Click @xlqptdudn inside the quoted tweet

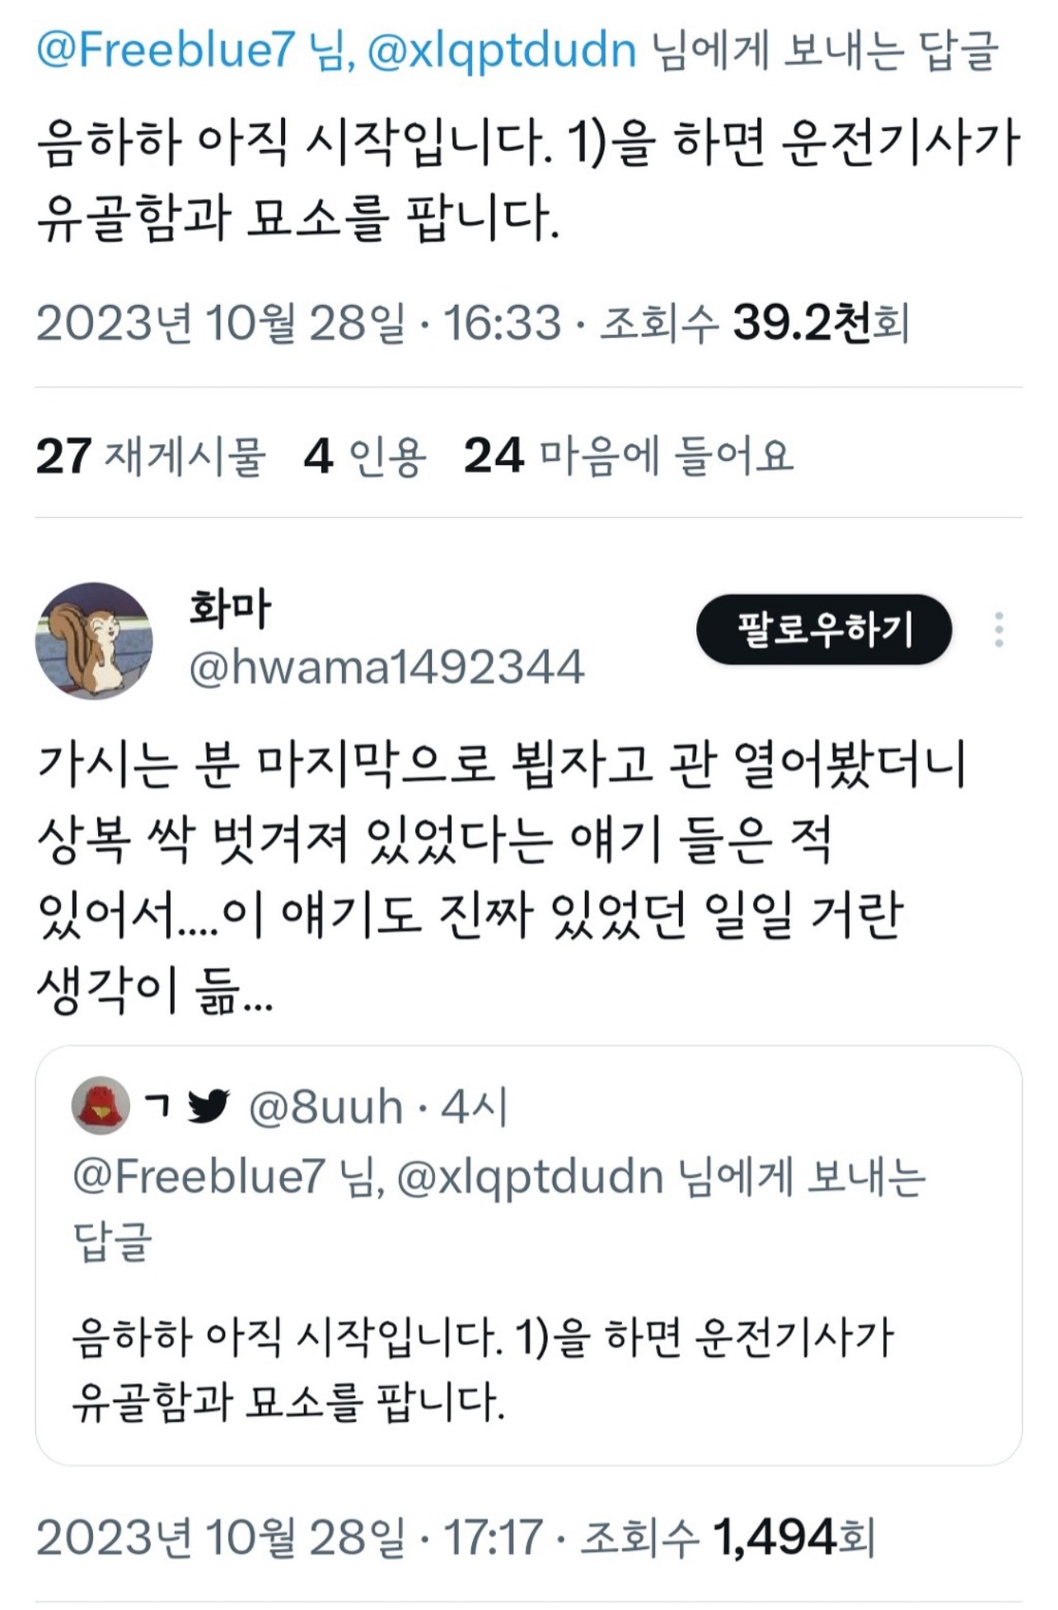(x=531, y=1176)
